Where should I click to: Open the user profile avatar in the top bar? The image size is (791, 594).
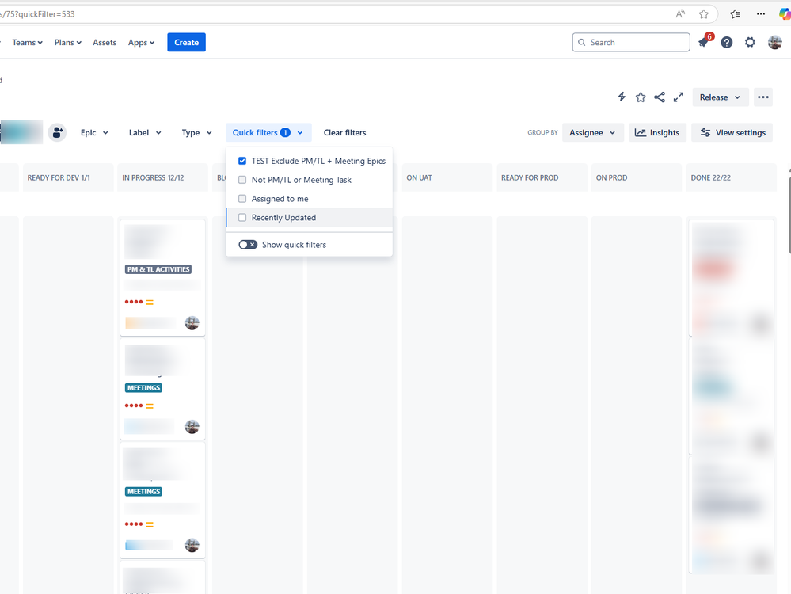point(775,43)
